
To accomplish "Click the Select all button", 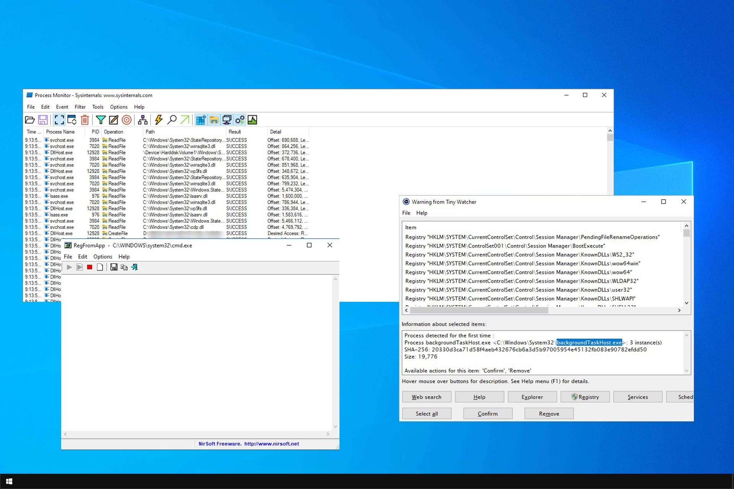I will tap(427, 413).
